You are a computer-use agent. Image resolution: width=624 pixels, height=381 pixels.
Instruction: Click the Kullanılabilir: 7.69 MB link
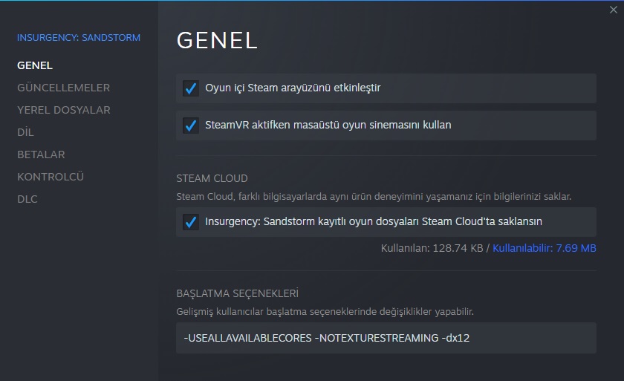coord(544,248)
